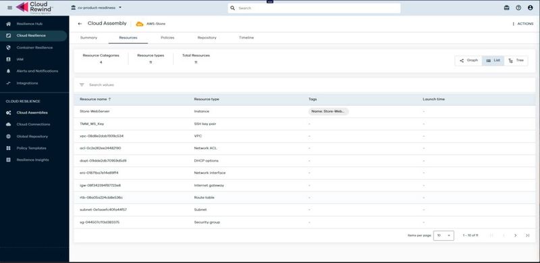The height and width of the screenshot is (263, 540).
Task: Click the Cloud Connections cloud icon
Action: (x=9, y=124)
